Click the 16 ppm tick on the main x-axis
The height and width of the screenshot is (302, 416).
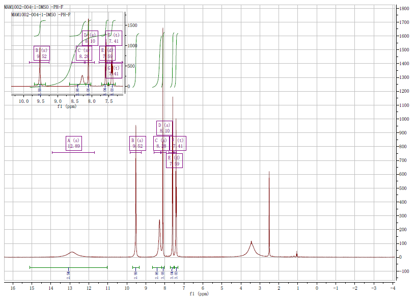click(13, 288)
